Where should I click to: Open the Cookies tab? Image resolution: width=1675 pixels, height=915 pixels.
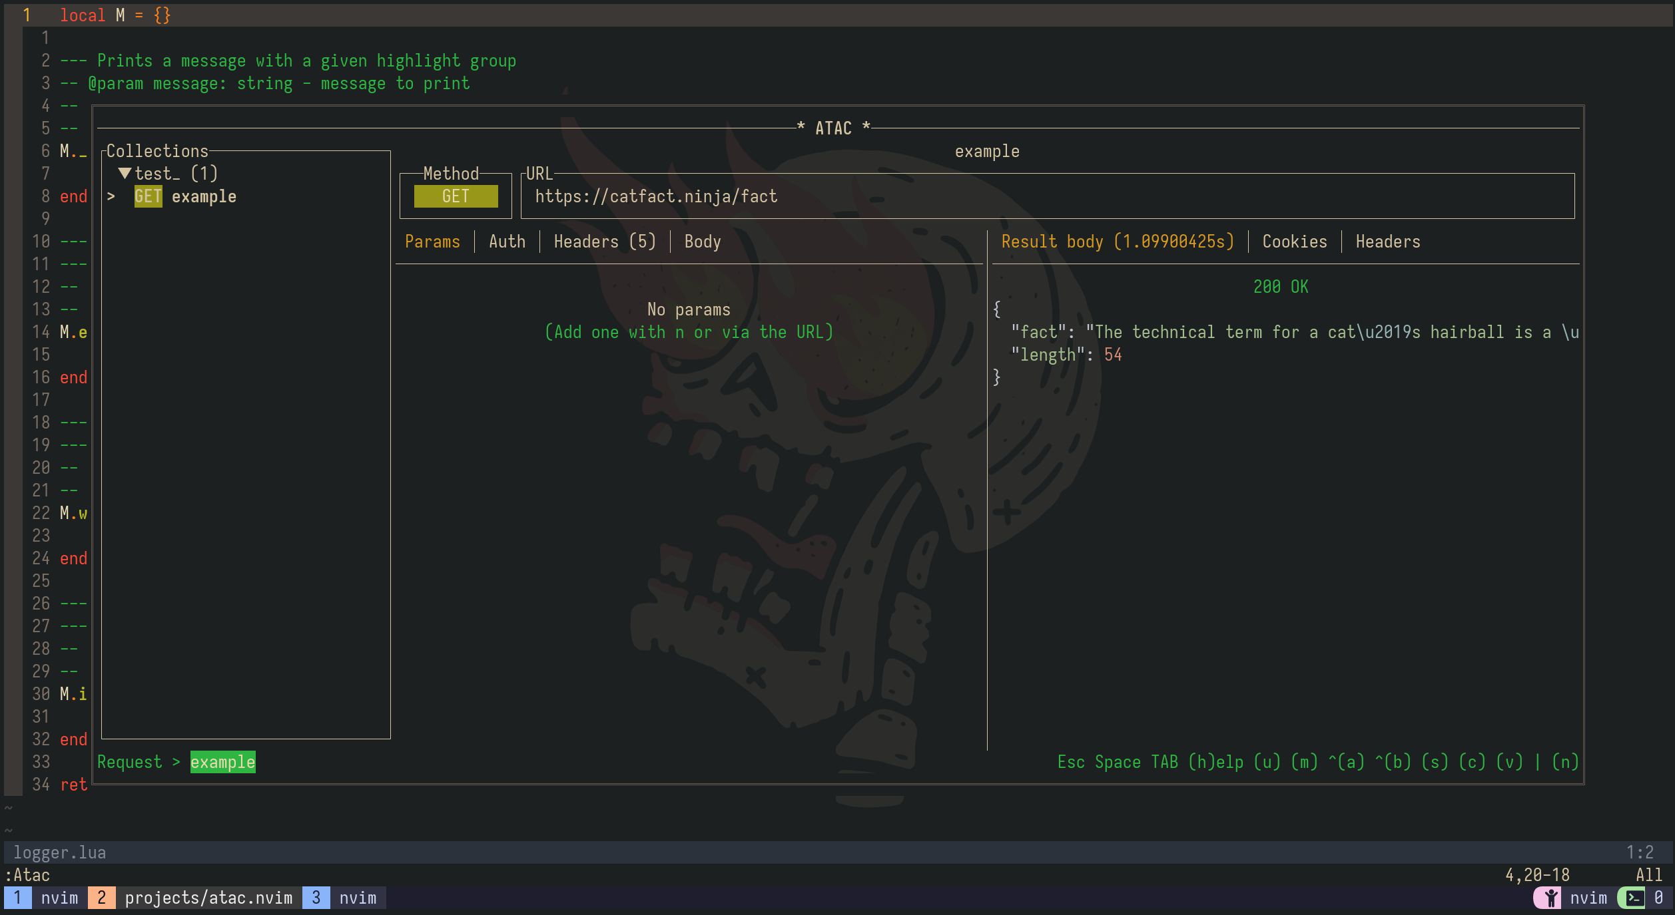click(1295, 242)
